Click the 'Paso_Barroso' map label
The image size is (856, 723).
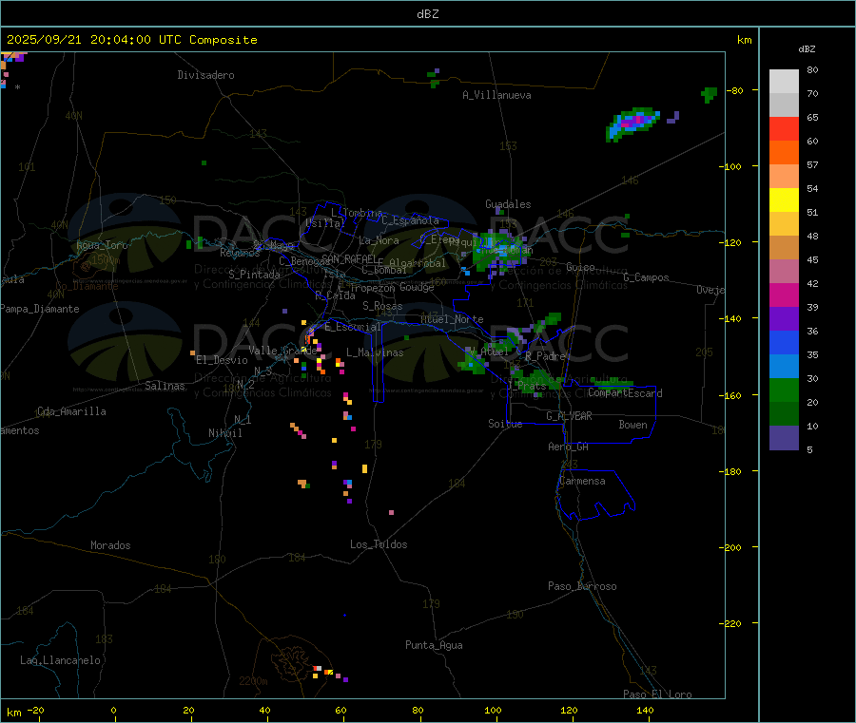pyautogui.click(x=582, y=586)
